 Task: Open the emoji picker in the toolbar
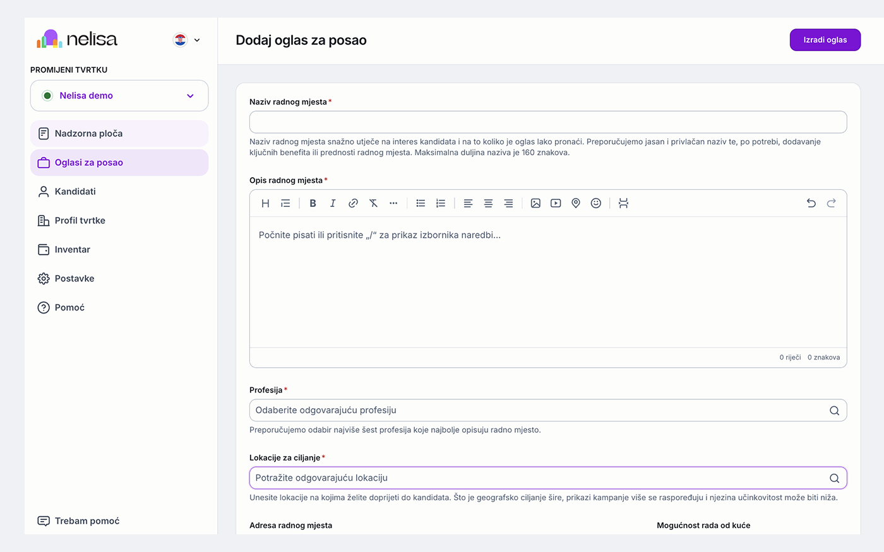[x=596, y=203]
